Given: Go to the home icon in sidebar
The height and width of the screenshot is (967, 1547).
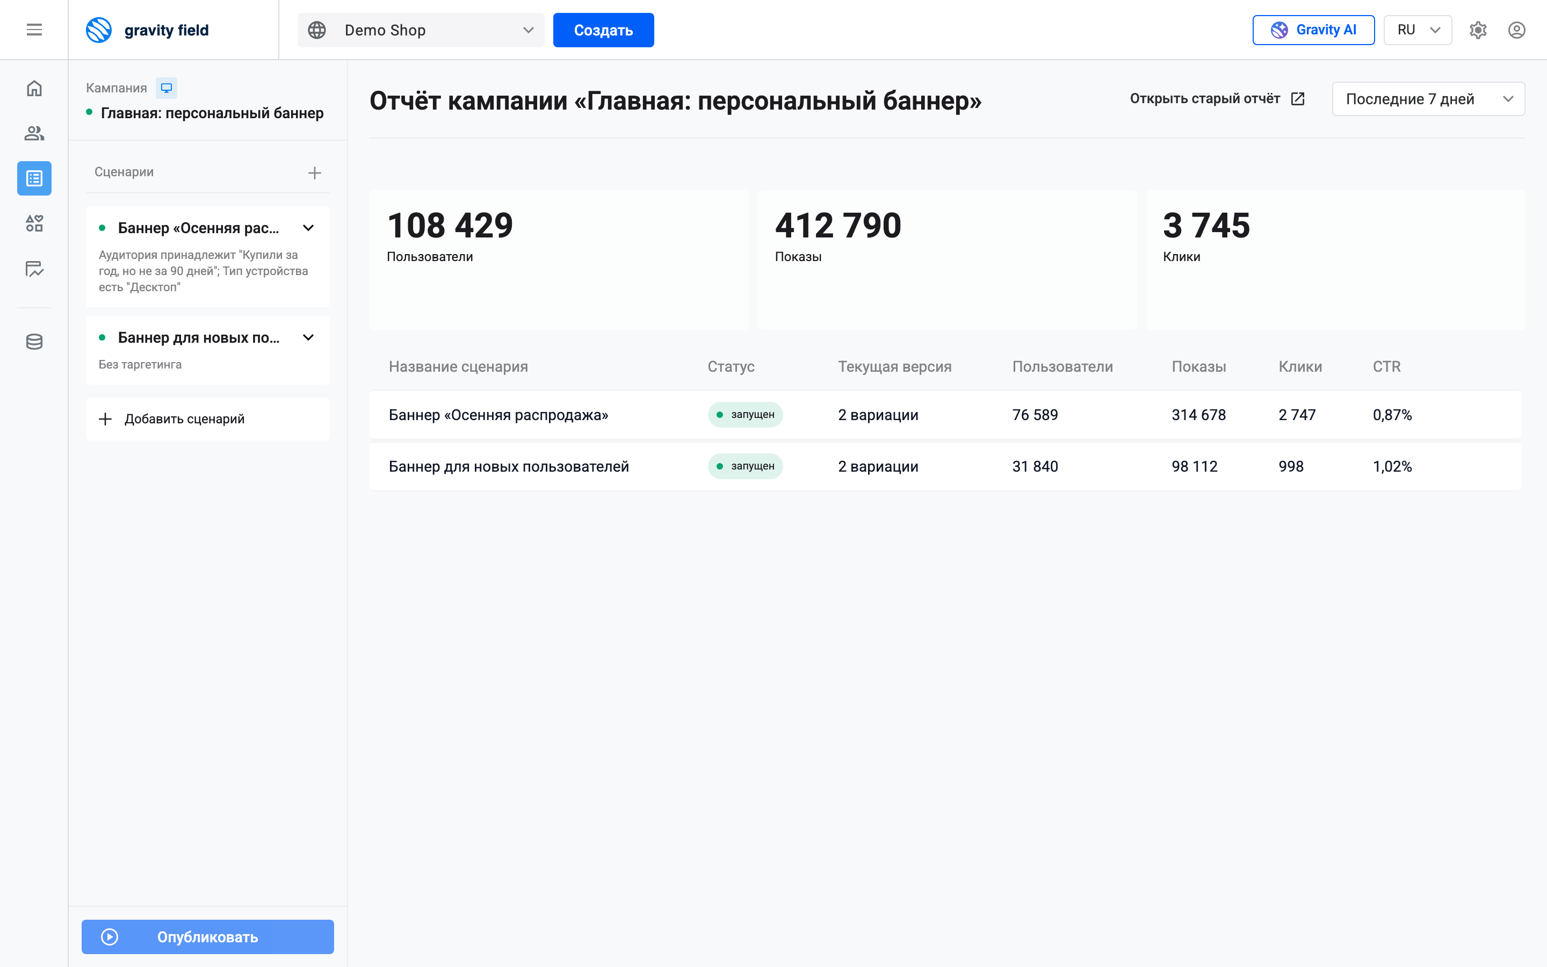Looking at the screenshot, I should pyautogui.click(x=34, y=88).
